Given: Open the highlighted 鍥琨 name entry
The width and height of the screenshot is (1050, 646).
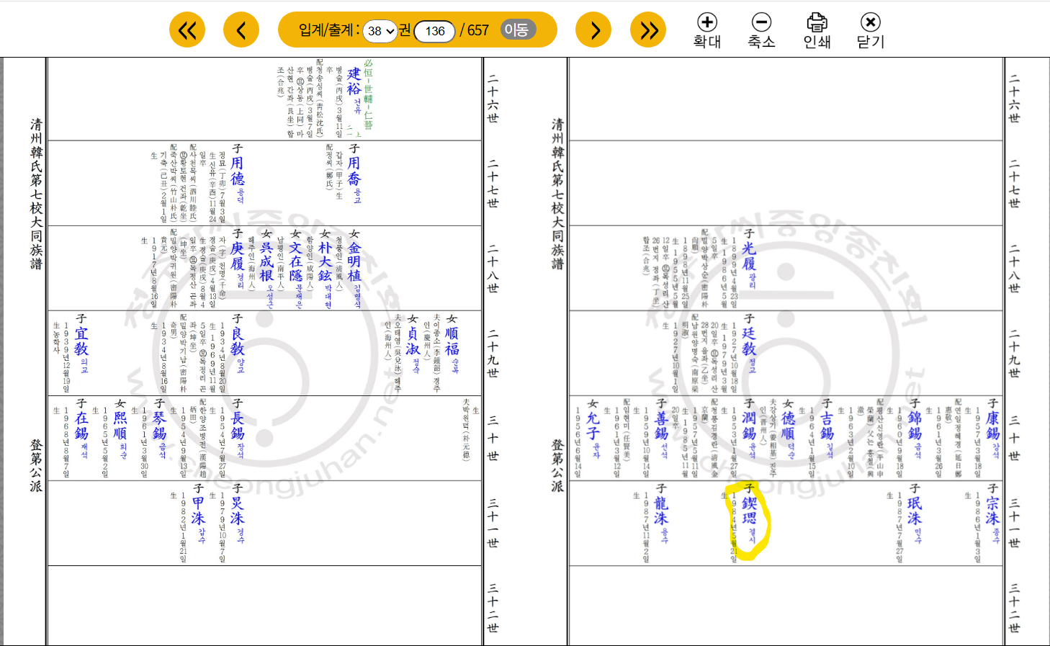Looking at the screenshot, I should [749, 511].
